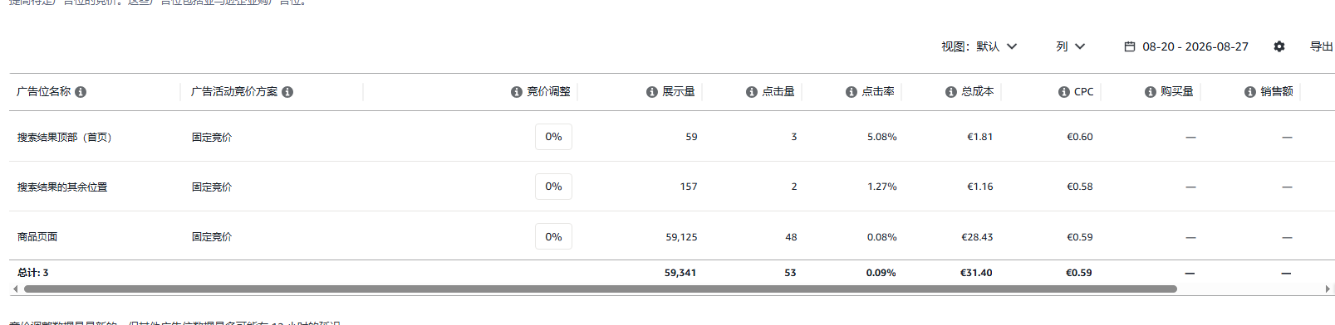The image size is (1335, 325).
Task: Sort by 总成本 column header
Action: click(978, 92)
